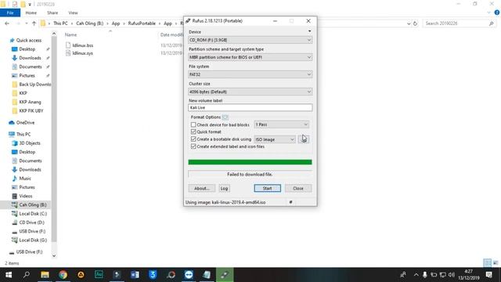Viewport: 501px width, 282px height.
Task: Click the settings arrow icon above the Device dropdown
Action: pyautogui.click(x=309, y=31)
